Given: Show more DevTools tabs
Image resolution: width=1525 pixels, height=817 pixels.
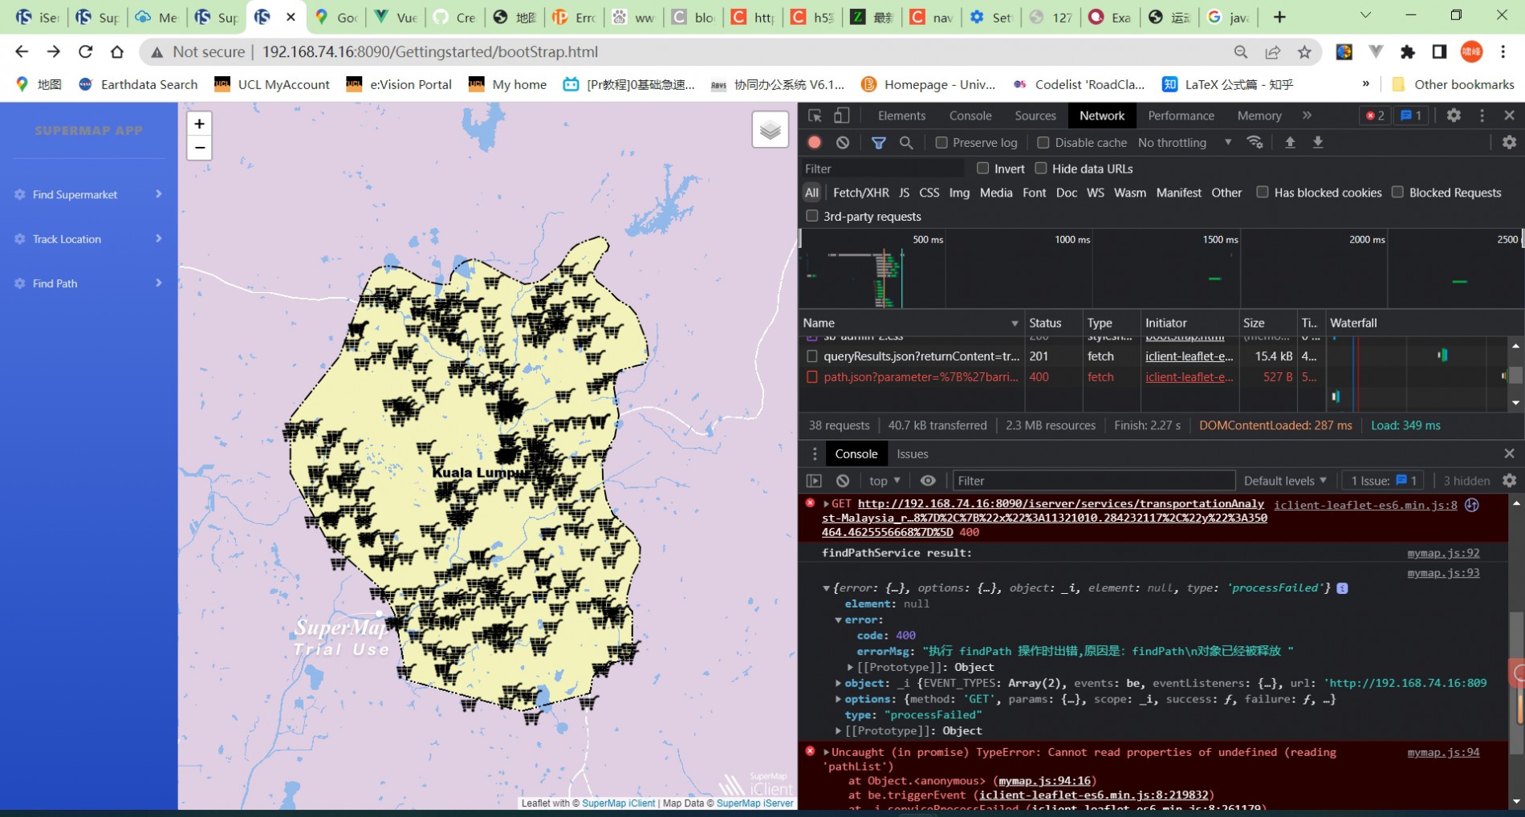Looking at the screenshot, I should pyautogui.click(x=1307, y=116).
